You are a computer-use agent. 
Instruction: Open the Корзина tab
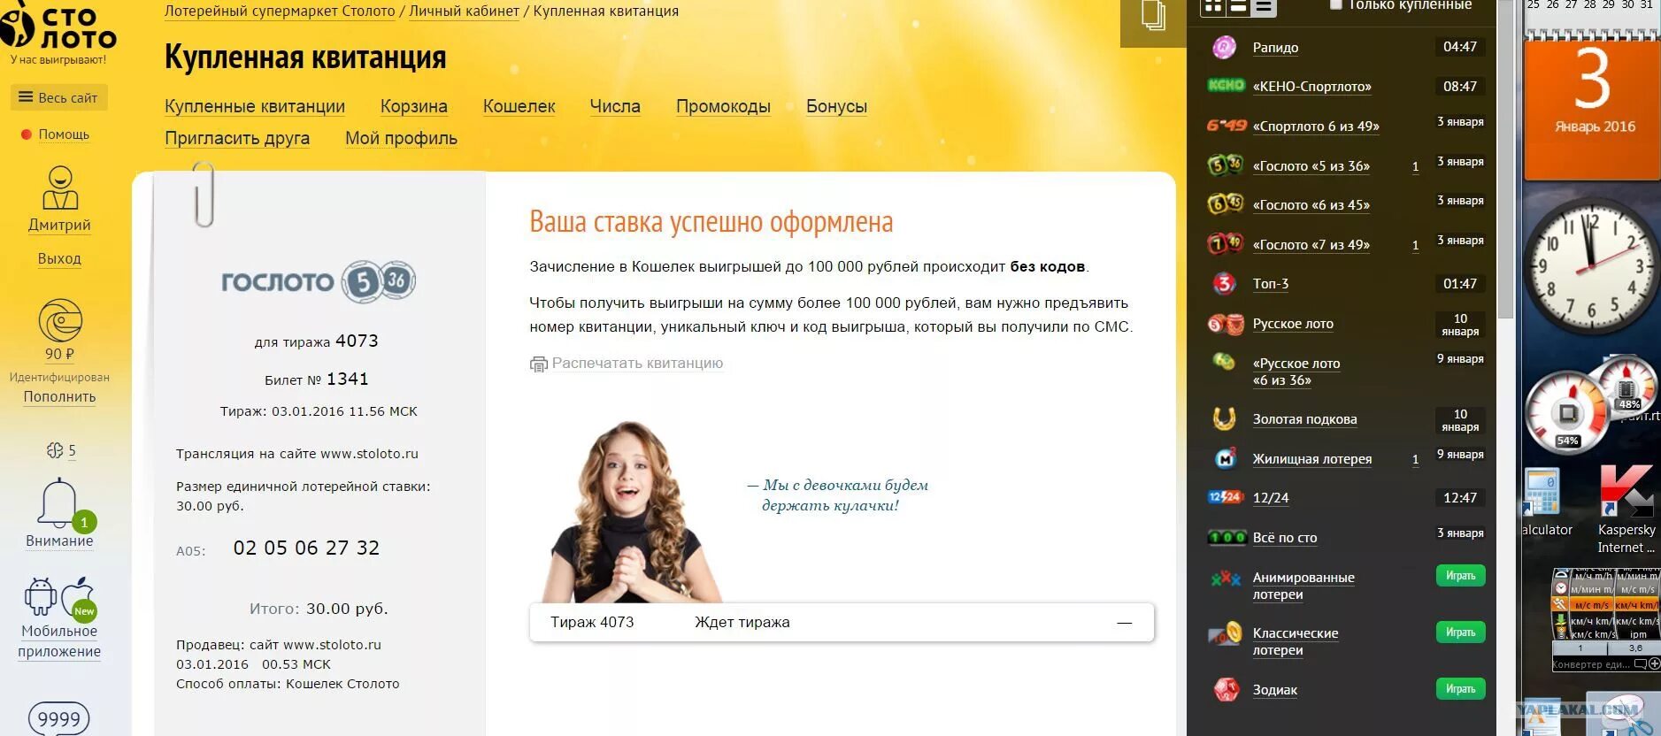tap(414, 106)
